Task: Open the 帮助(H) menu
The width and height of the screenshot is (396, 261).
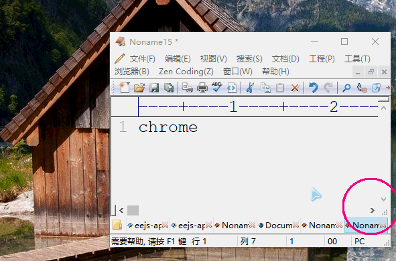Action: 275,72
